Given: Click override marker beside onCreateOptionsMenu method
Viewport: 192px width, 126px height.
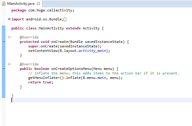Looking at the screenshot, I should (4, 69).
